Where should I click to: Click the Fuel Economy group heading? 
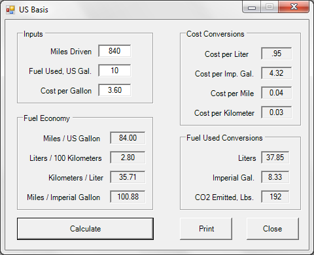coord(46,118)
